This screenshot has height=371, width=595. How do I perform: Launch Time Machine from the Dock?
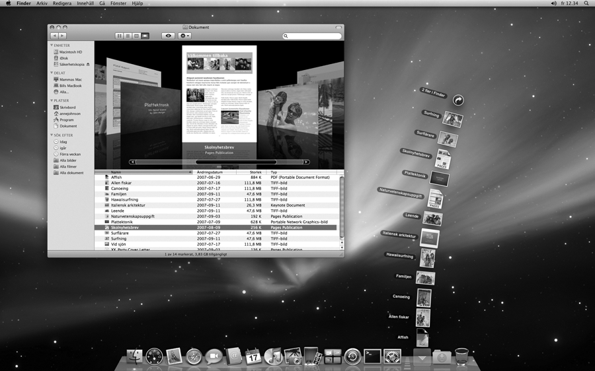(x=352, y=356)
